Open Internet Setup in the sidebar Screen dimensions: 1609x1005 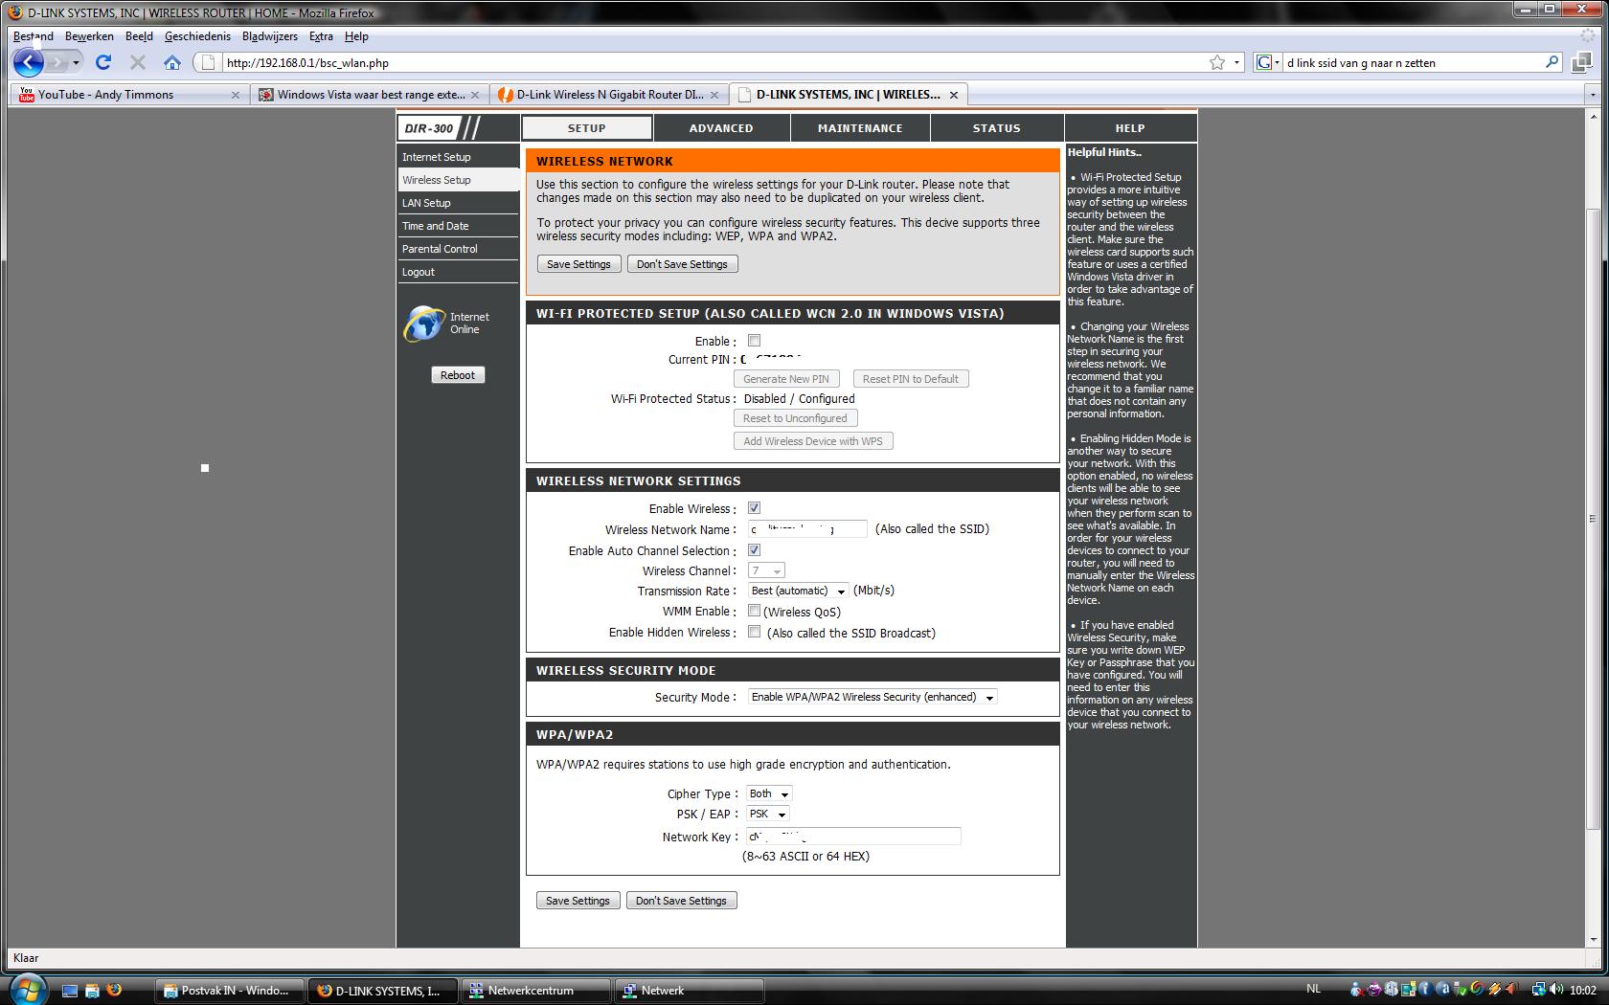point(458,157)
